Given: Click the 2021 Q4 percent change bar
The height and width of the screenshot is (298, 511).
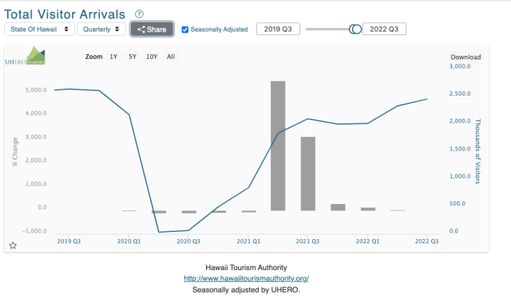Looking at the screenshot, I should (x=338, y=207).
